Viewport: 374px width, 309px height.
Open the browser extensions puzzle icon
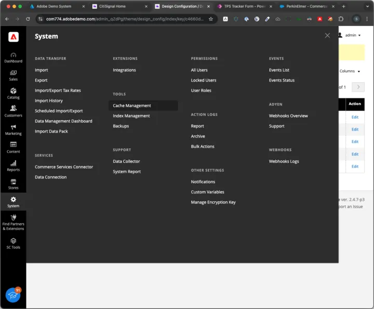coord(341,19)
